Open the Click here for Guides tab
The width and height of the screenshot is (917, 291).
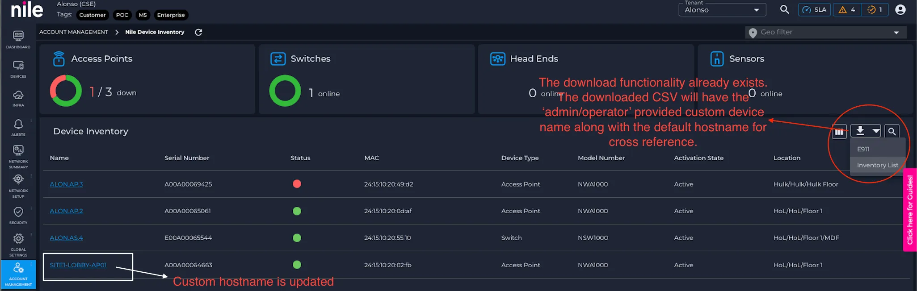(910, 210)
